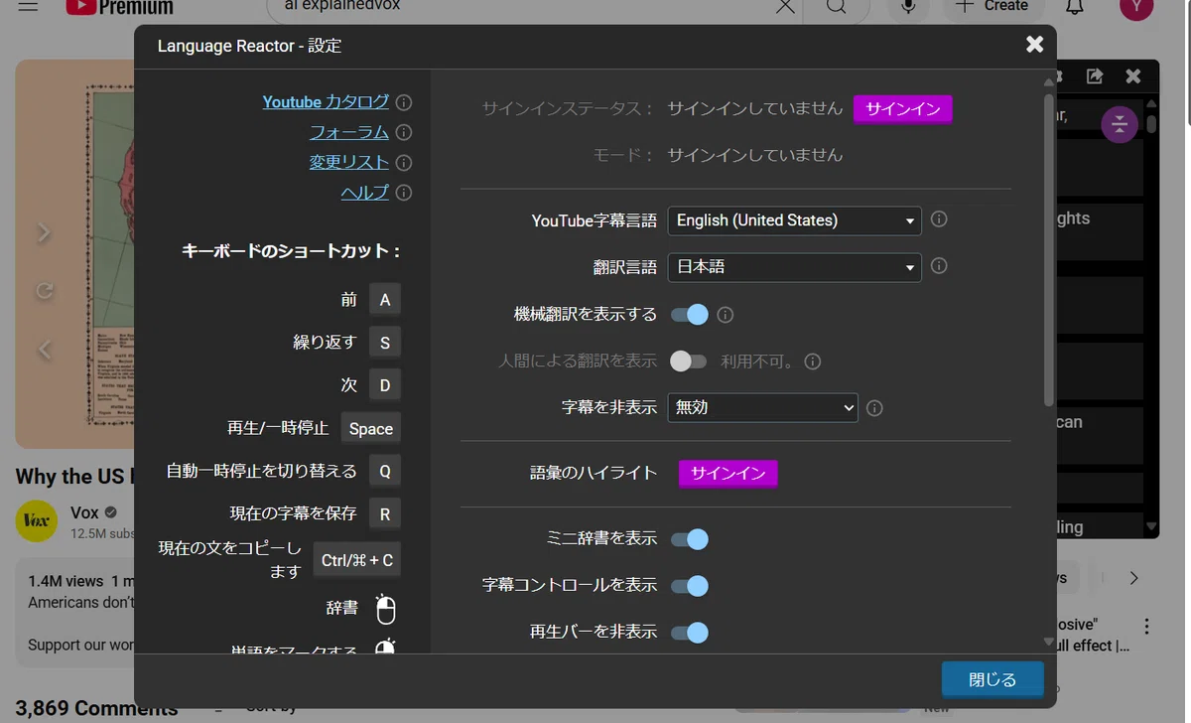Open 字幕を非表示 dropdown showing 無効
Screen dimensions: 1191x723
point(762,407)
